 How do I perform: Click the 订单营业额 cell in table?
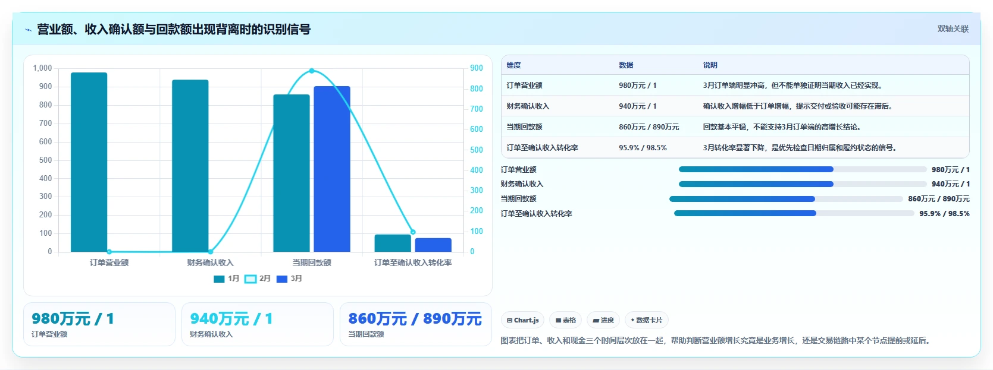click(x=524, y=86)
